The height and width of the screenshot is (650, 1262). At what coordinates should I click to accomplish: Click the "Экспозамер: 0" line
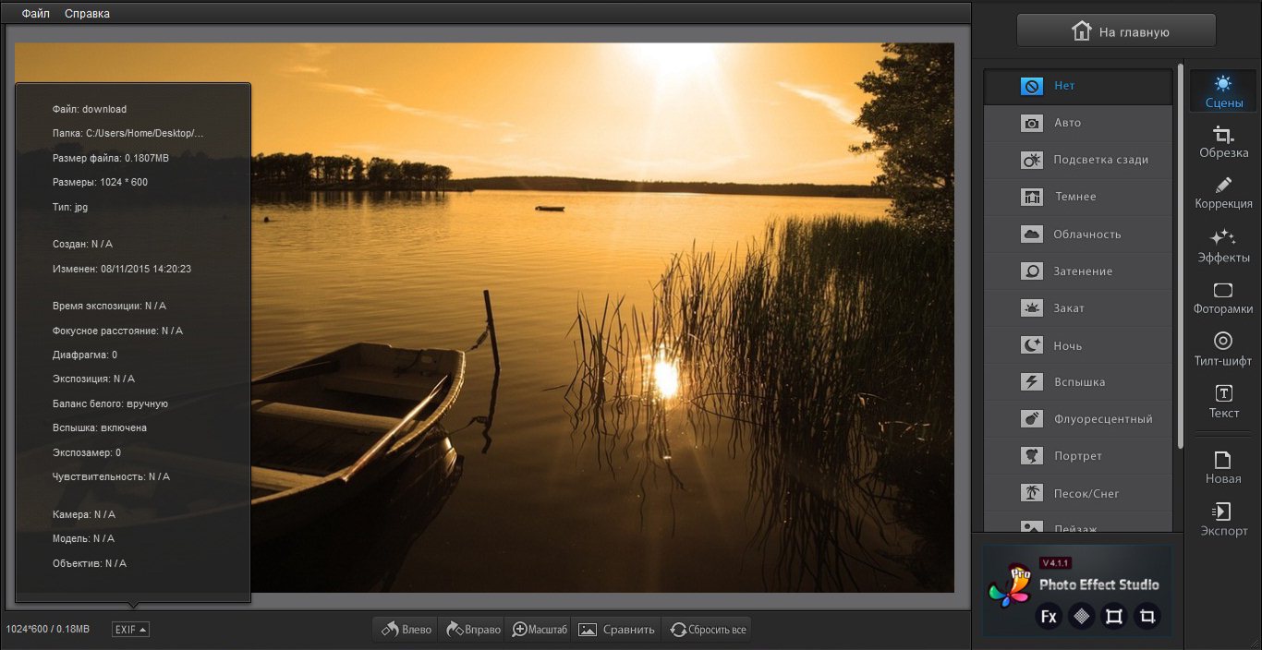coord(87,452)
